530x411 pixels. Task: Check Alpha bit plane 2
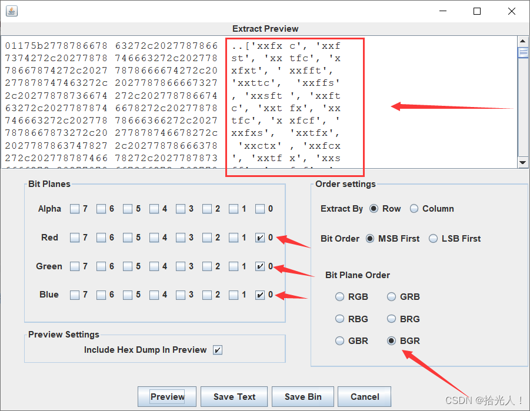[x=207, y=209]
